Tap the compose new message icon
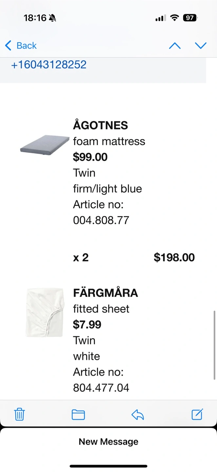 tap(197, 414)
